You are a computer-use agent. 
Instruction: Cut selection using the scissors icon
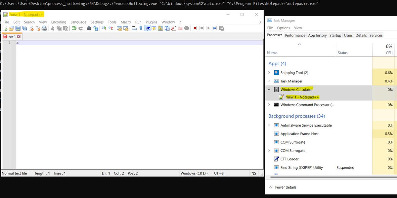[x=52, y=28]
